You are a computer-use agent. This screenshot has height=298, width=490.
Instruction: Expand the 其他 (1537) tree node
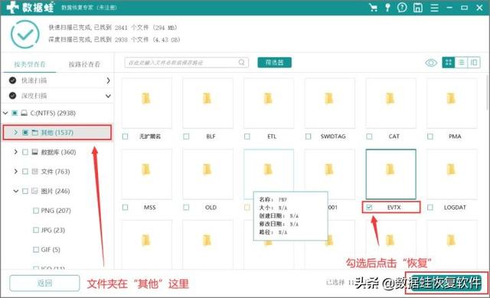point(15,133)
